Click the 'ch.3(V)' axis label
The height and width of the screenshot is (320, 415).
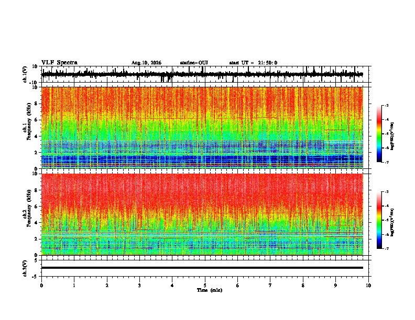coord(25,268)
